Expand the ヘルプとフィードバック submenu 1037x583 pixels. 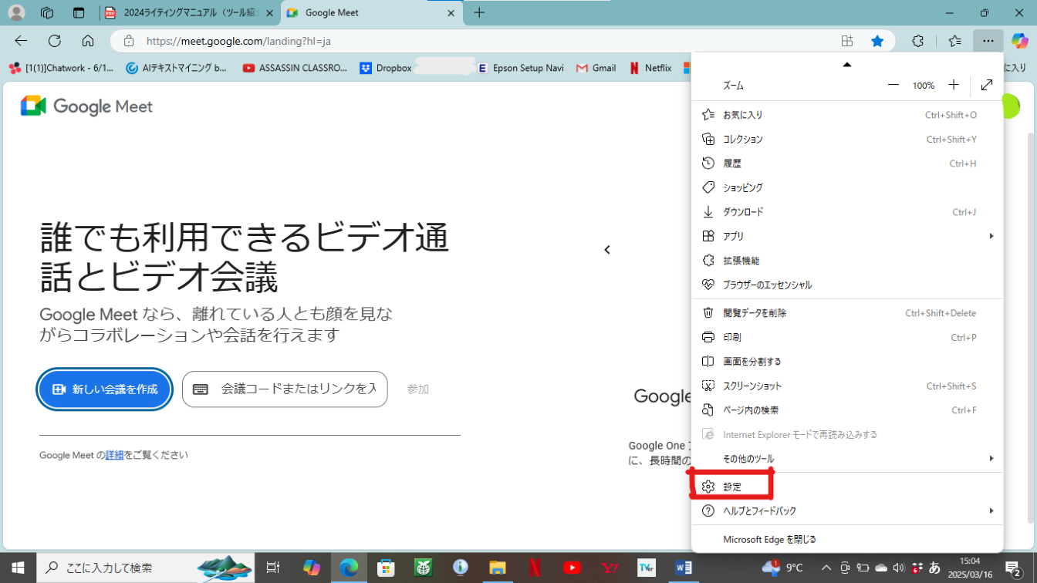click(991, 511)
